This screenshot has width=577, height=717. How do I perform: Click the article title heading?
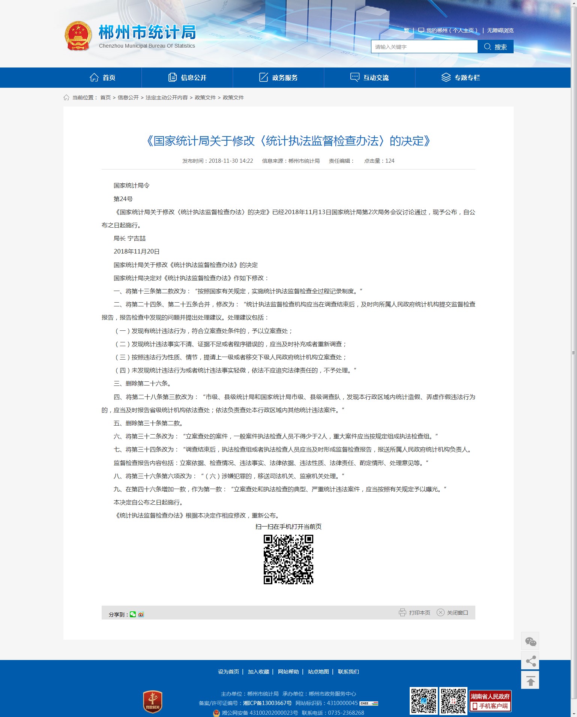(x=288, y=141)
